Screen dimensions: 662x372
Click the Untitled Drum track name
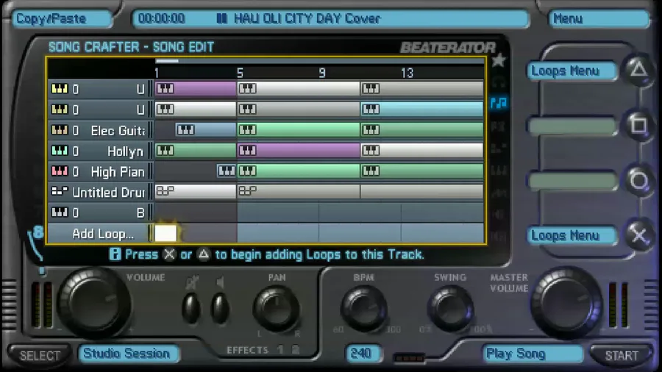109,193
